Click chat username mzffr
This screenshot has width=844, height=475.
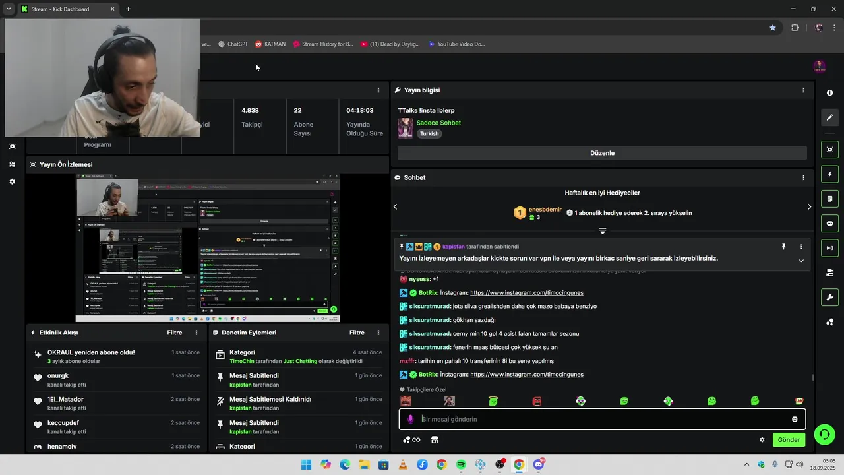point(407,361)
